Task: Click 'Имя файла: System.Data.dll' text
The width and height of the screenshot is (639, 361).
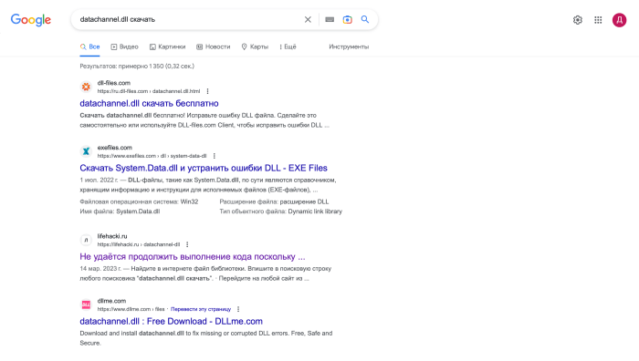Action: pyautogui.click(x=120, y=211)
